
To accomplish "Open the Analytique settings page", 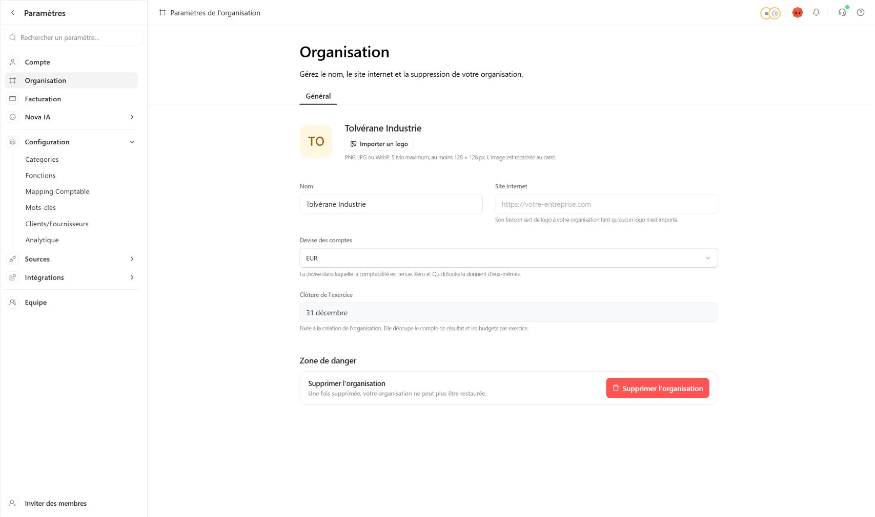I will click(x=42, y=240).
